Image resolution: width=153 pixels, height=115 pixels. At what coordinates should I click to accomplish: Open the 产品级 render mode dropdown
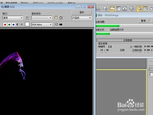pyautogui.click(x=81, y=18)
